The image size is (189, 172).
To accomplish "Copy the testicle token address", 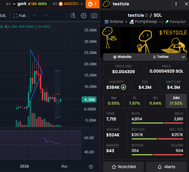I will (x=147, y=15).
